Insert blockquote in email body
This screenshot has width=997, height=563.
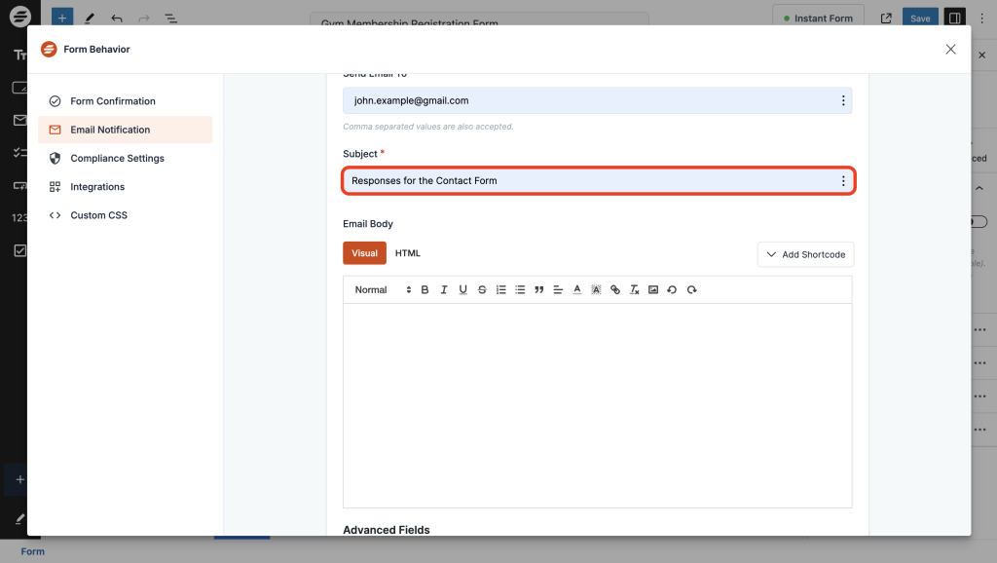[539, 290]
